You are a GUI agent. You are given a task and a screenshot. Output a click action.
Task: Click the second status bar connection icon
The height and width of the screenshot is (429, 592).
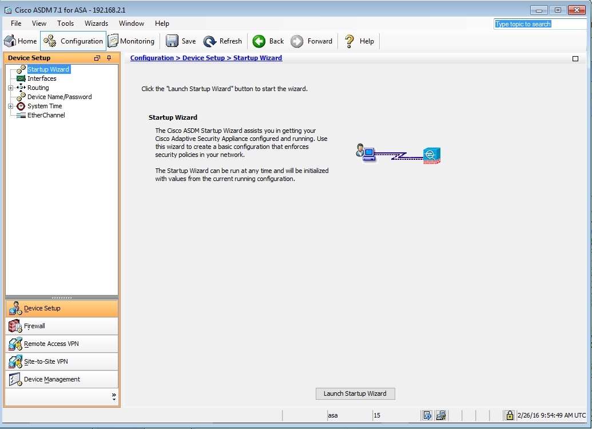point(440,415)
